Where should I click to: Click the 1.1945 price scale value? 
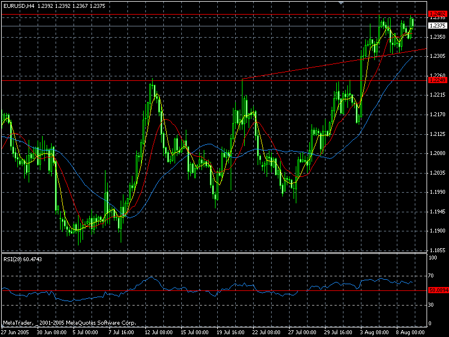(438, 212)
